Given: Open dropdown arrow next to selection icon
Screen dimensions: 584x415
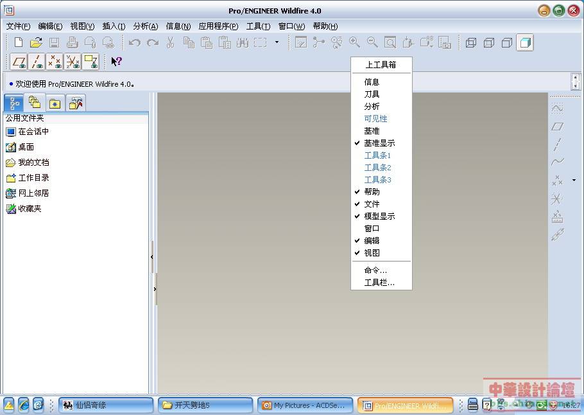Looking at the screenshot, I should pos(277,42).
